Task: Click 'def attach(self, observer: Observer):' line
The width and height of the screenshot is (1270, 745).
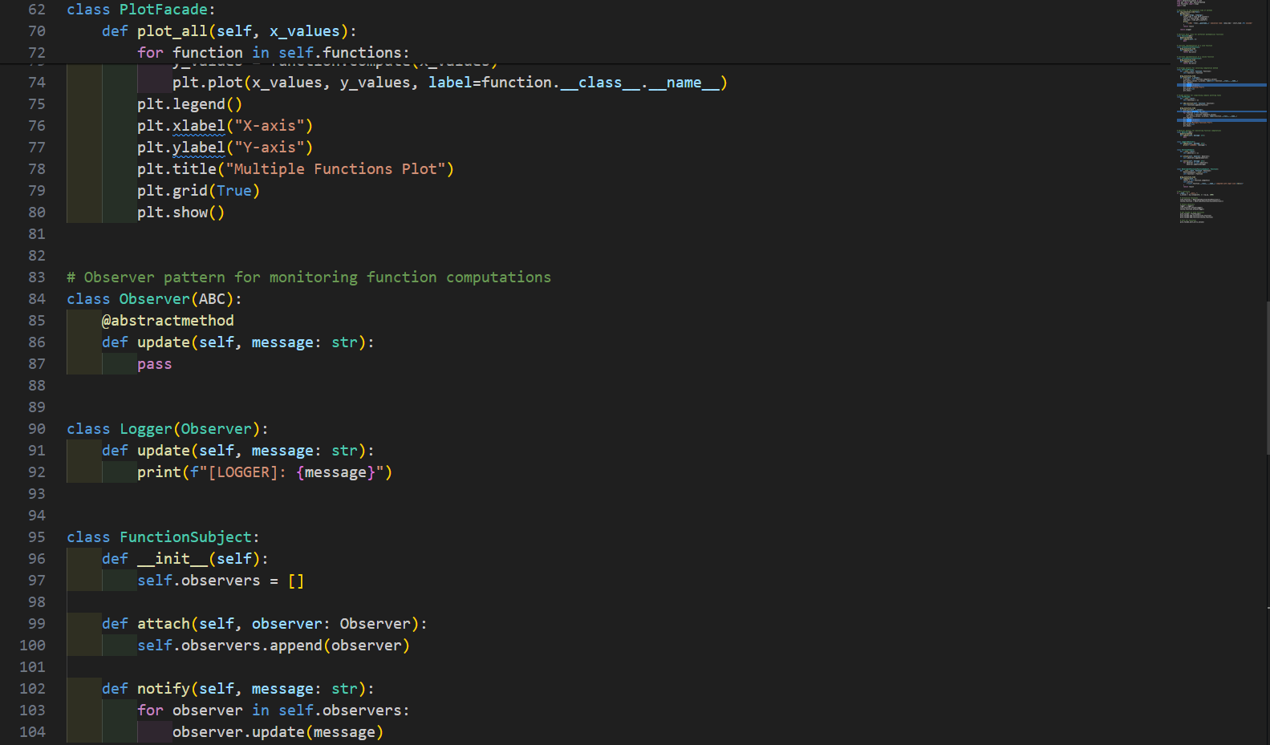Action: pyautogui.click(x=265, y=624)
